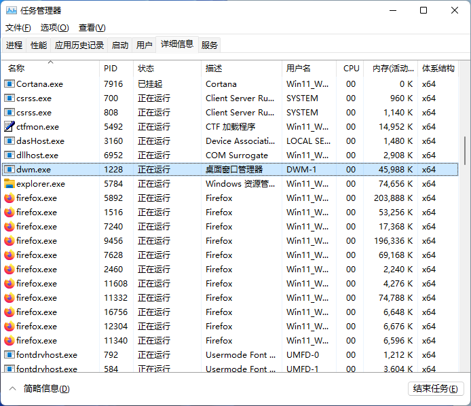The height and width of the screenshot is (406, 471).
Task: Open the 文件(F) menu
Action: point(18,28)
